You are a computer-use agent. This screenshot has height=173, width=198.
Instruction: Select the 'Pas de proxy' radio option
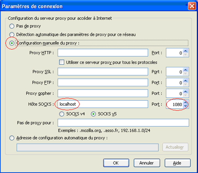(12, 26)
